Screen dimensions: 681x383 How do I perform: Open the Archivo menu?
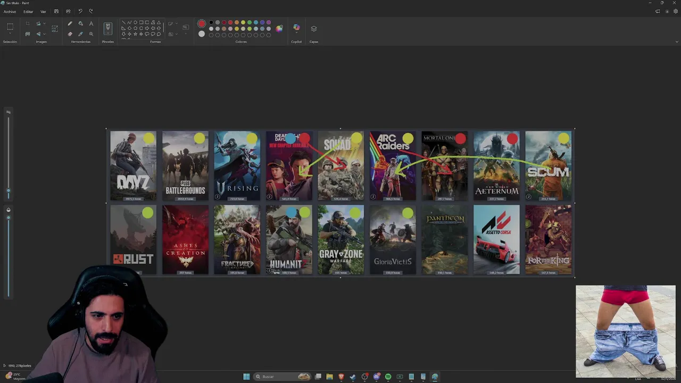pos(10,11)
